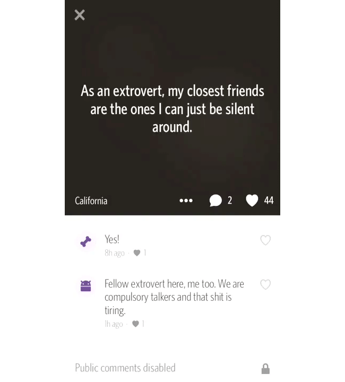Select the "Fellow extrovert here" comment text
This screenshot has height=382, width=345.
point(174,297)
